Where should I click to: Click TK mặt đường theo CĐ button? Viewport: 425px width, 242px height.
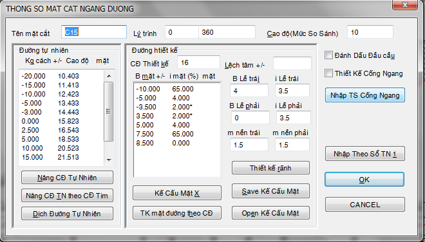click(x=177, y=213)
